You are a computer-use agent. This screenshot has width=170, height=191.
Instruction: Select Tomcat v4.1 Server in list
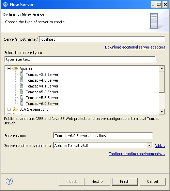pyautogui.click(x=42, y=86)
